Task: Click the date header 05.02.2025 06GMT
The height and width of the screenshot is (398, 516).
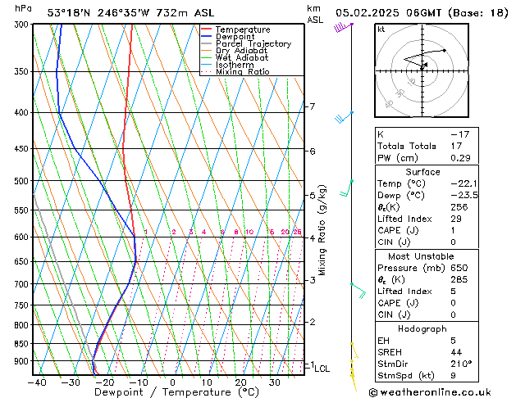Action: pyautogui.click(x=418, y=12)
